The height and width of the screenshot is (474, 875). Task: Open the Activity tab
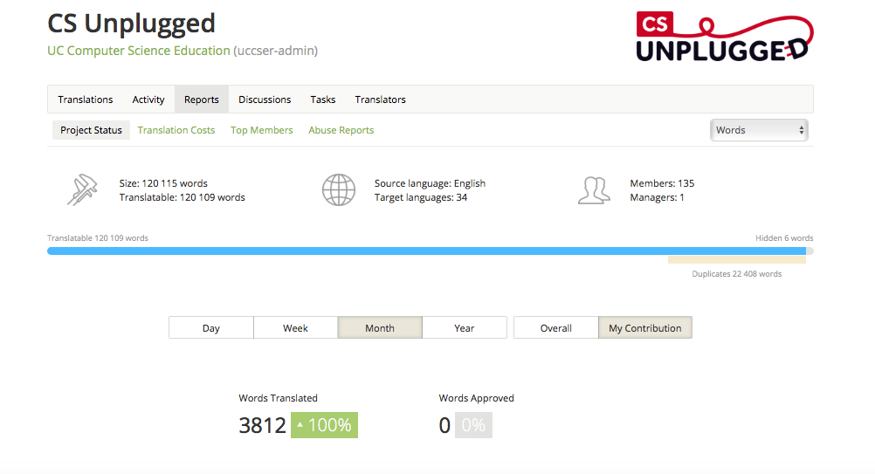tap(148, 100)
